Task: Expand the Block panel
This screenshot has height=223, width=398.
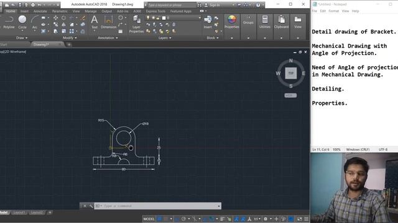Action: 213,38
